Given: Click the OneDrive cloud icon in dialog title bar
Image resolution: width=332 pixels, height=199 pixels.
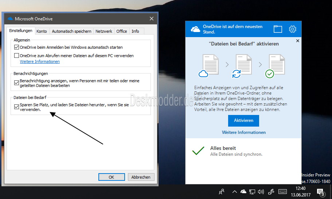Looking at the screenshot, I should (10, 19).
